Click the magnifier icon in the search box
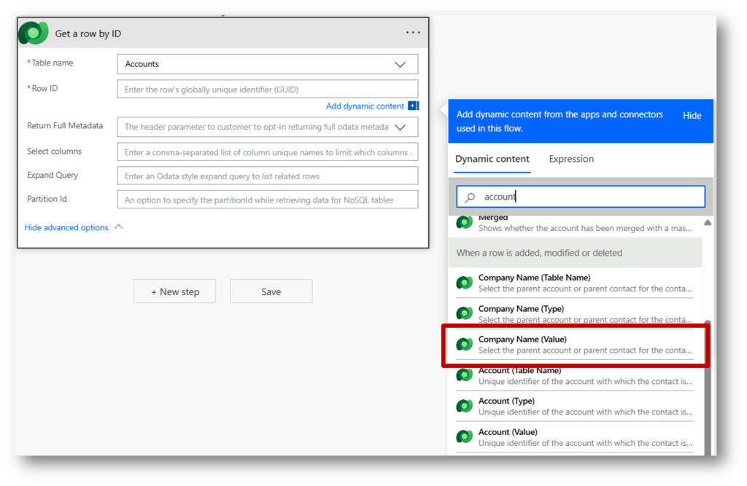The height and width of the screenshot is (486, 747). click(x=471, y=197)
